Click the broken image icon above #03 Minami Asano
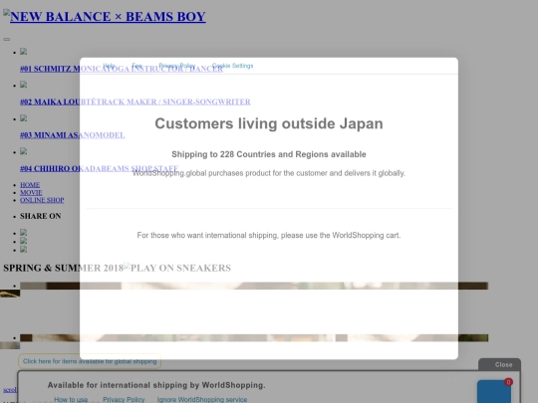The width and height of the screenshot is (538, 403). (x=23, y=118)
